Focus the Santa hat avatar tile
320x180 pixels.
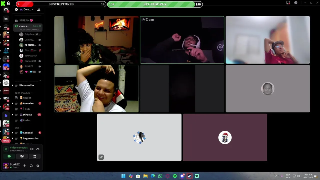click(x=225, y=137)
